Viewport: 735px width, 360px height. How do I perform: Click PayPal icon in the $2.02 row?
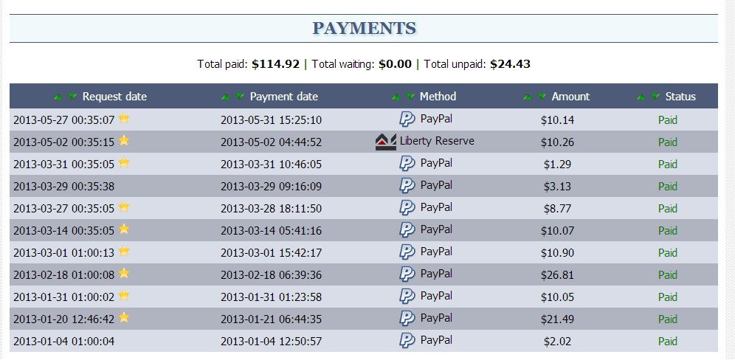(407, 340)
